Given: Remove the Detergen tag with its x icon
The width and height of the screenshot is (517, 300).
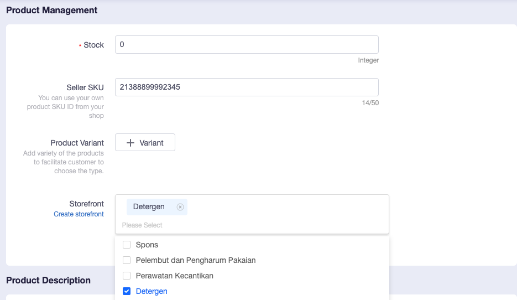Looking at the screenshot, I should pos(180,207).
